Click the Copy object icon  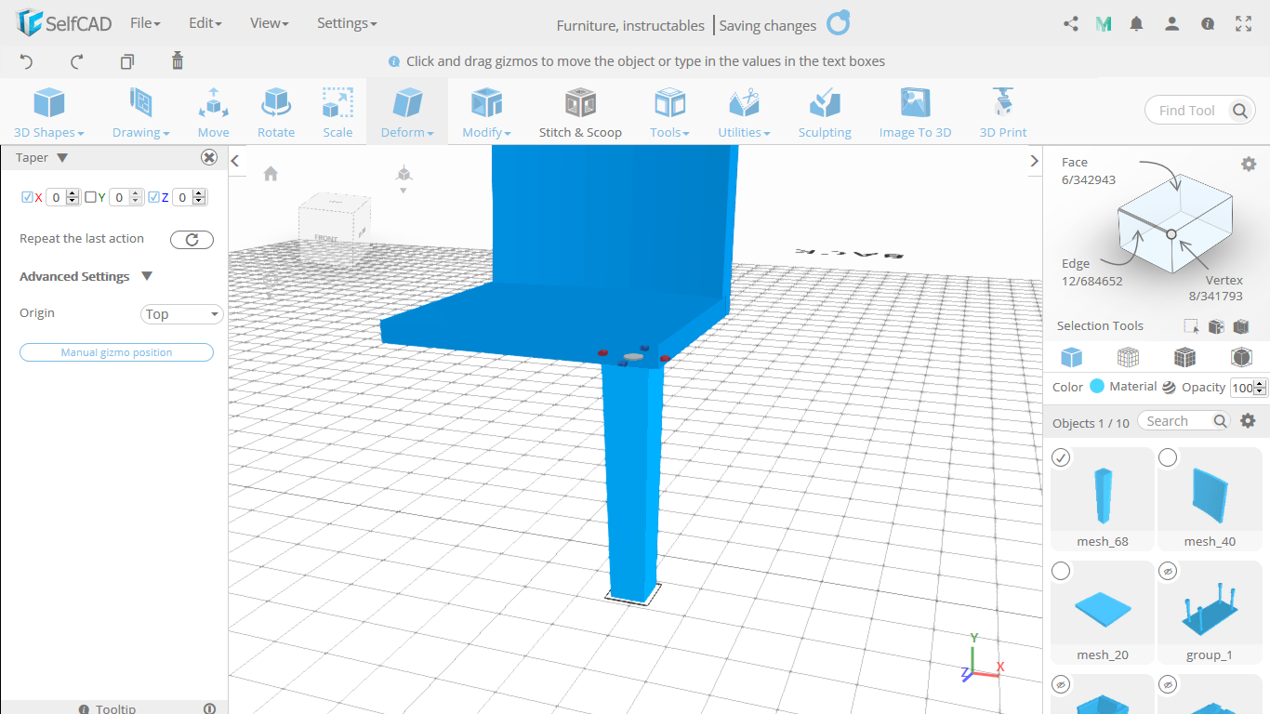click(127, 61)
